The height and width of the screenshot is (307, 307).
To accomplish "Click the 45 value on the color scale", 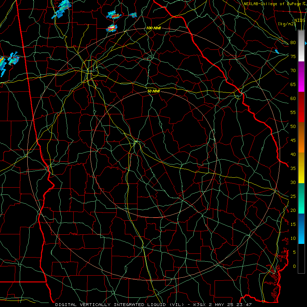I will click(293, 141).
